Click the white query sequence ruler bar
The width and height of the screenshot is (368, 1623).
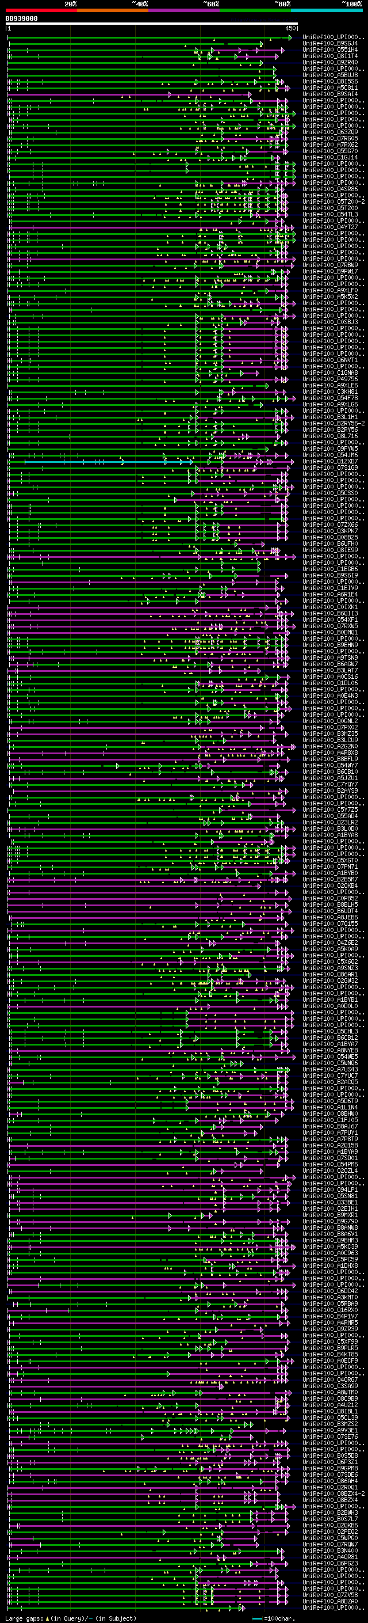point(152,24)
